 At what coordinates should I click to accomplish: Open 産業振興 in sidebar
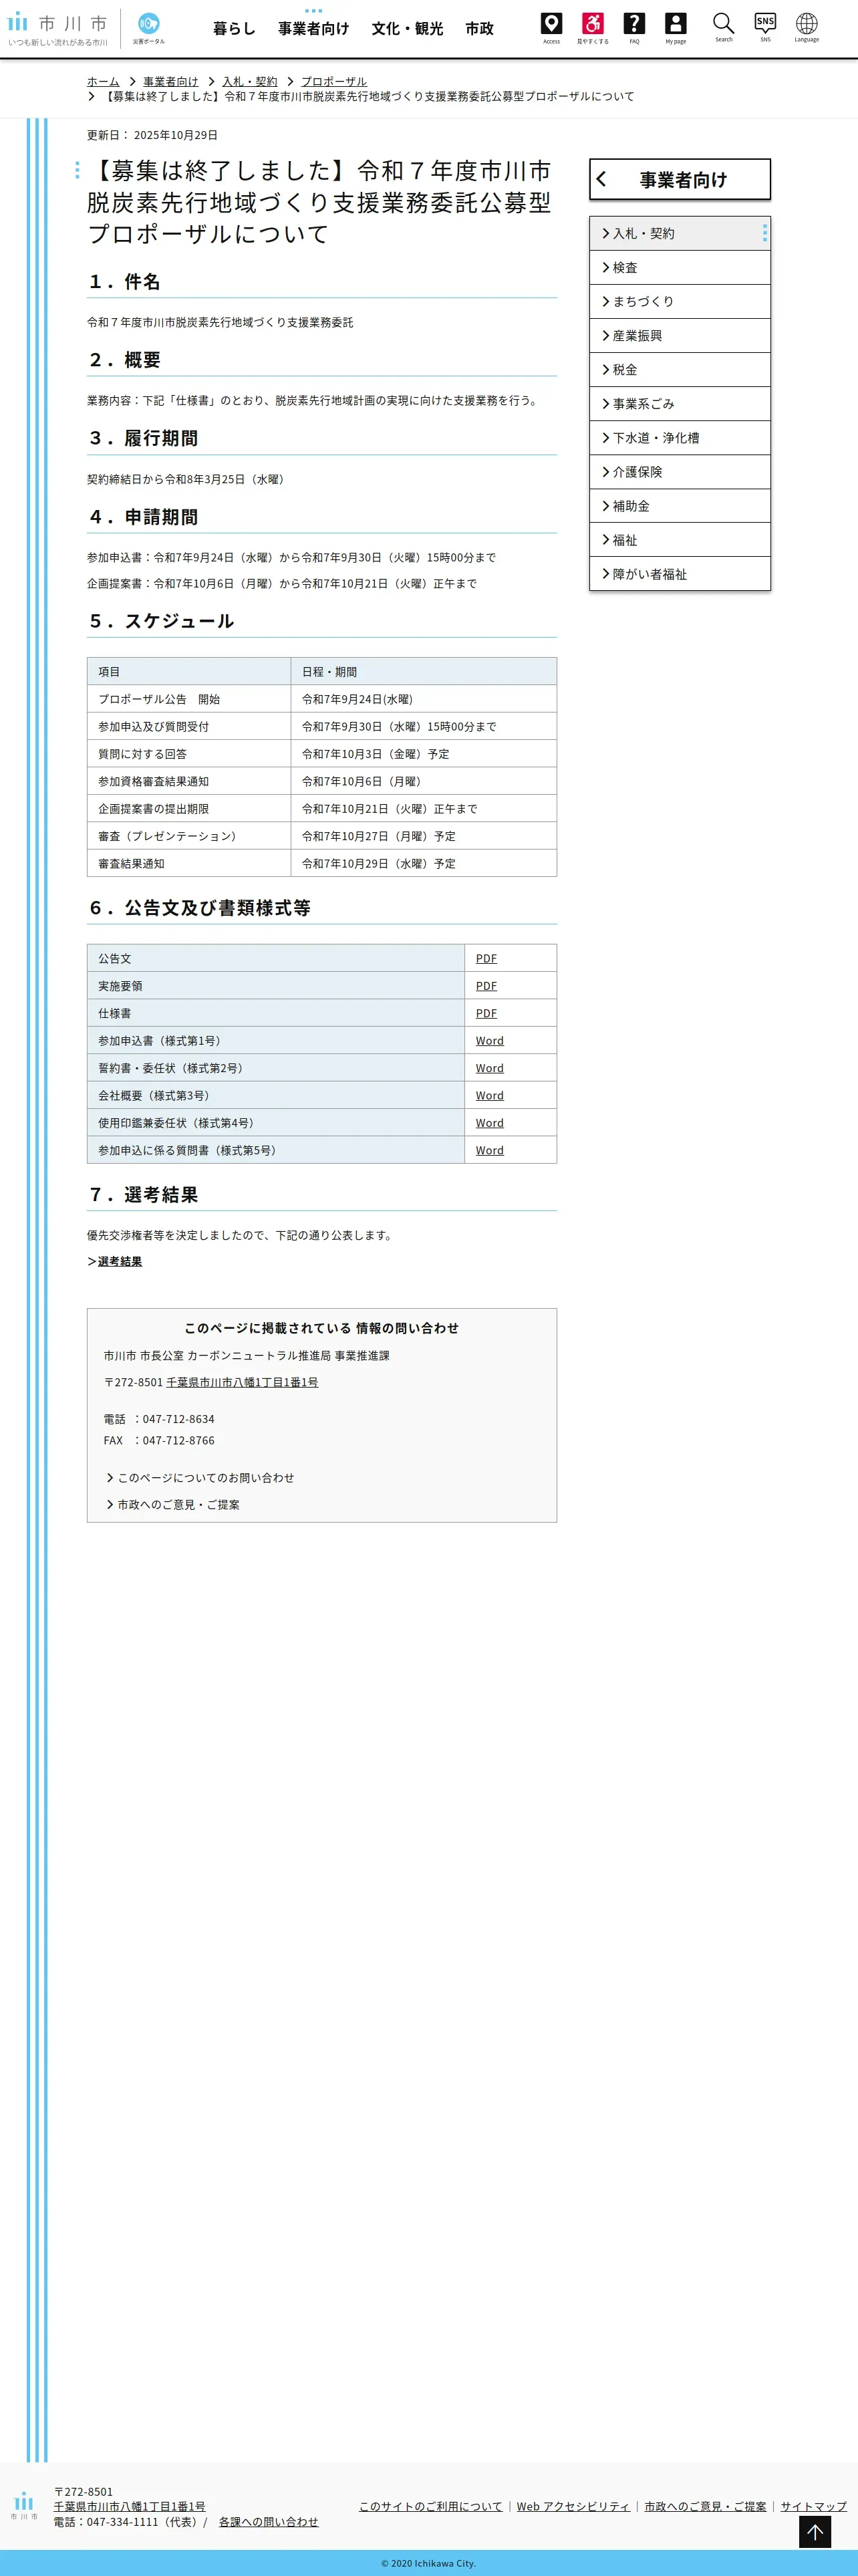(x=680, y=336)
